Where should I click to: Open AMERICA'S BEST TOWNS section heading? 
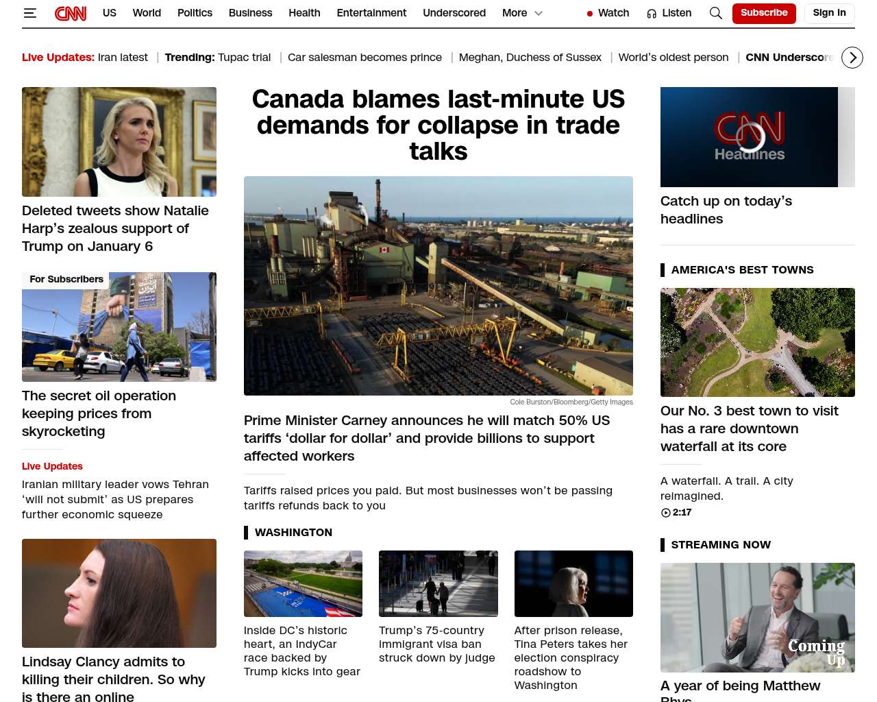click(742, 270)
